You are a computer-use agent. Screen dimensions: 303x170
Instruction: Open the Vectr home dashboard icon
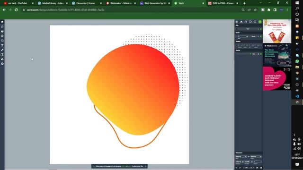[x=2, y=22]
